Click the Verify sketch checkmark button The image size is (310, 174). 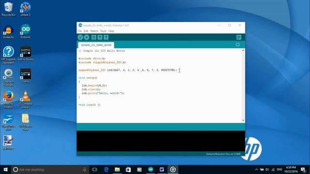[x=80, y=37]
